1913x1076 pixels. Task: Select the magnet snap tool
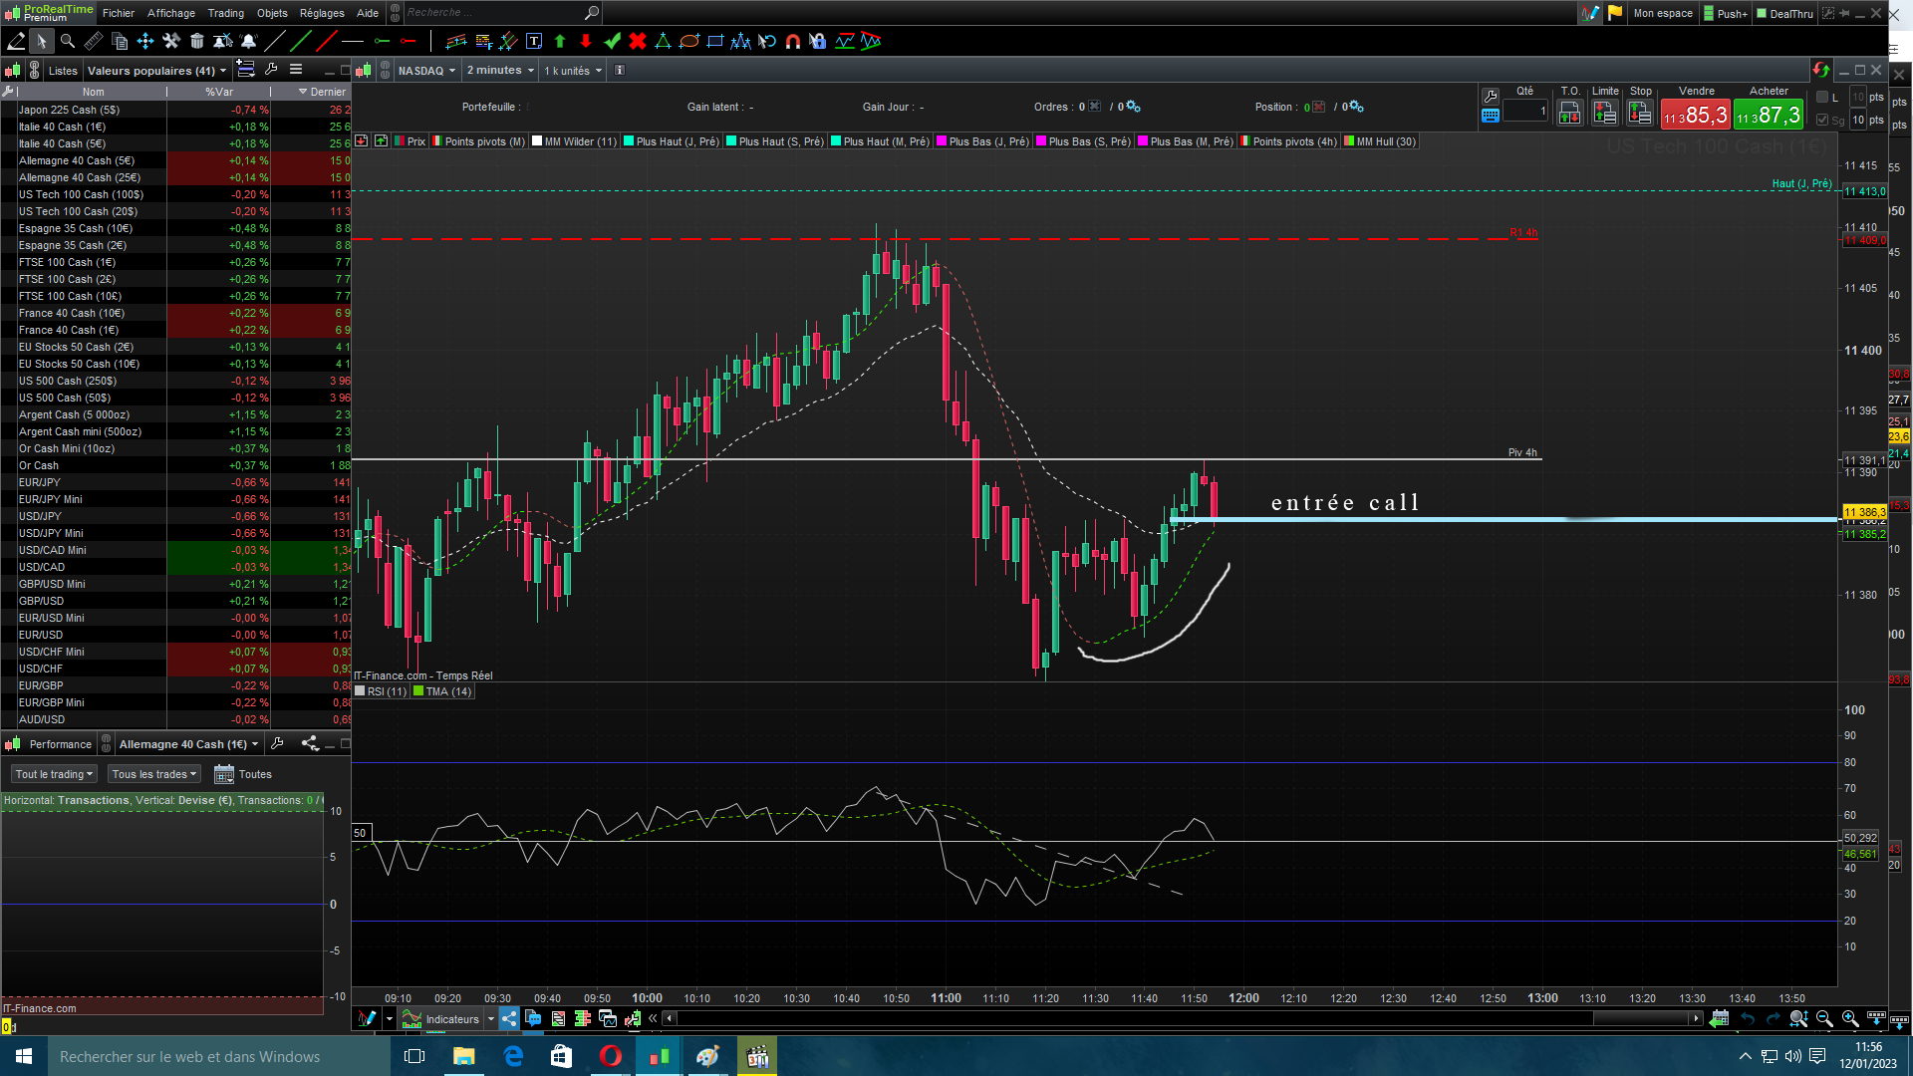pyautogui.click(x=793, y=41)
